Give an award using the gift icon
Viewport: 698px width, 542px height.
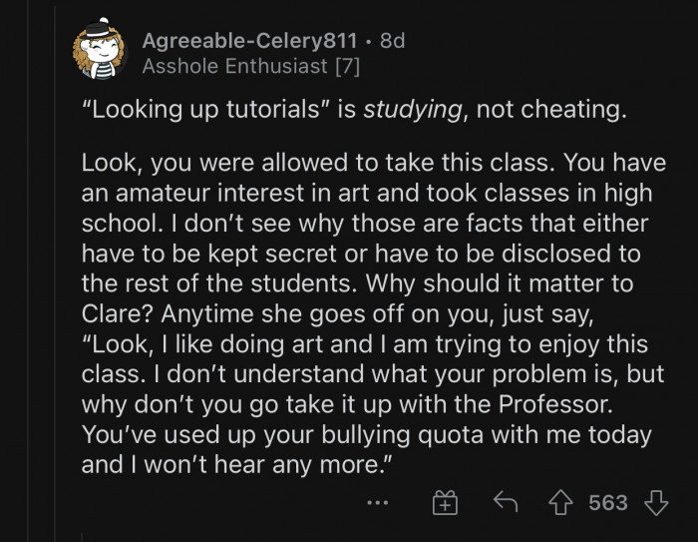pos(444,502)
